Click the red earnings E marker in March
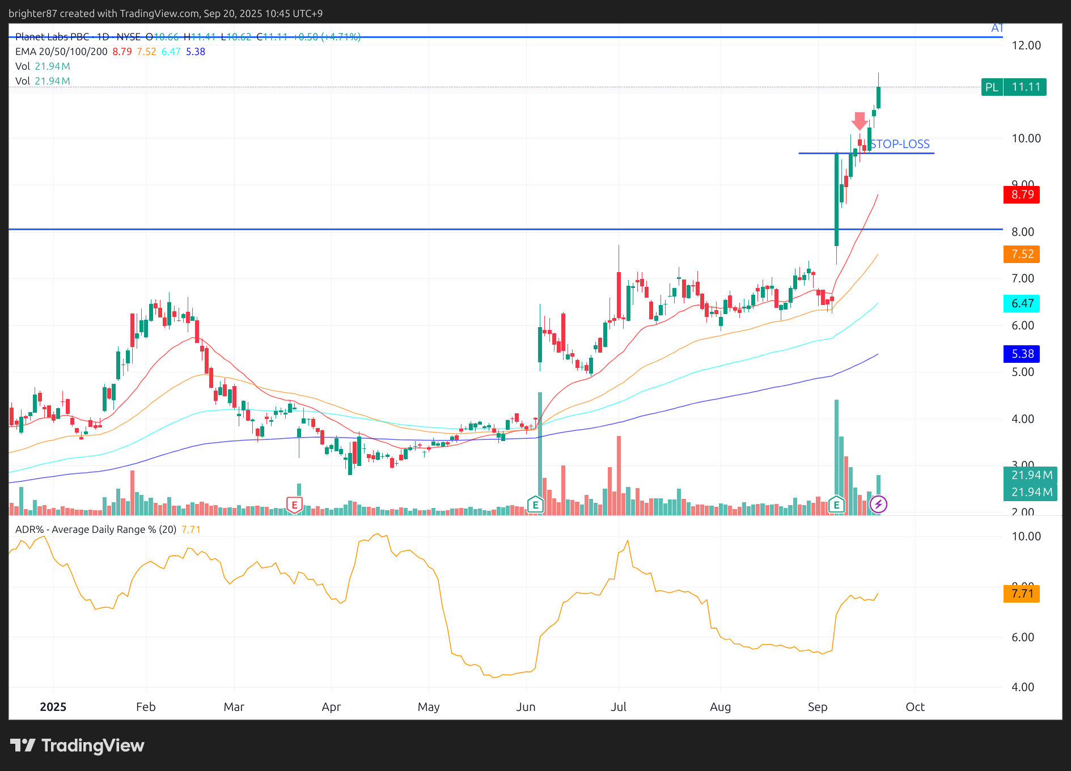The image size is (1071, 771). [x=294, y=505]
